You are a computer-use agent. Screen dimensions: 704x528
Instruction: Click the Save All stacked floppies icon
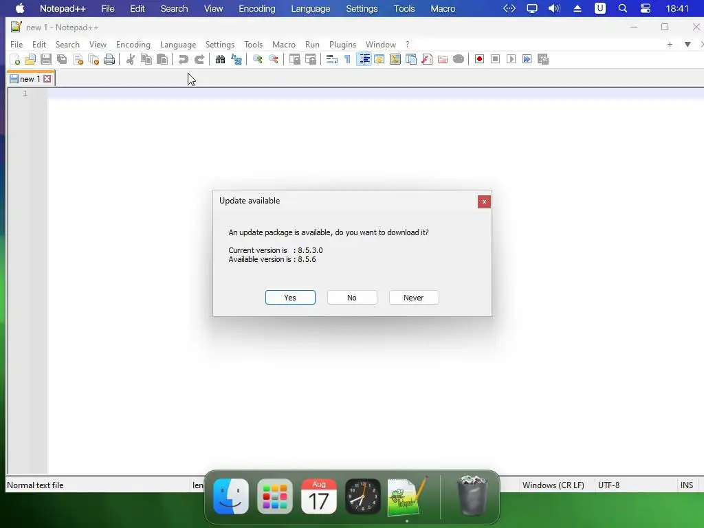(x=62, y=59)
